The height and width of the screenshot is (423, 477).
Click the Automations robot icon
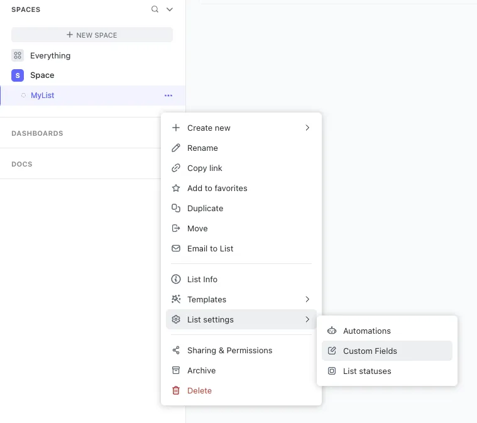[332, 331]
